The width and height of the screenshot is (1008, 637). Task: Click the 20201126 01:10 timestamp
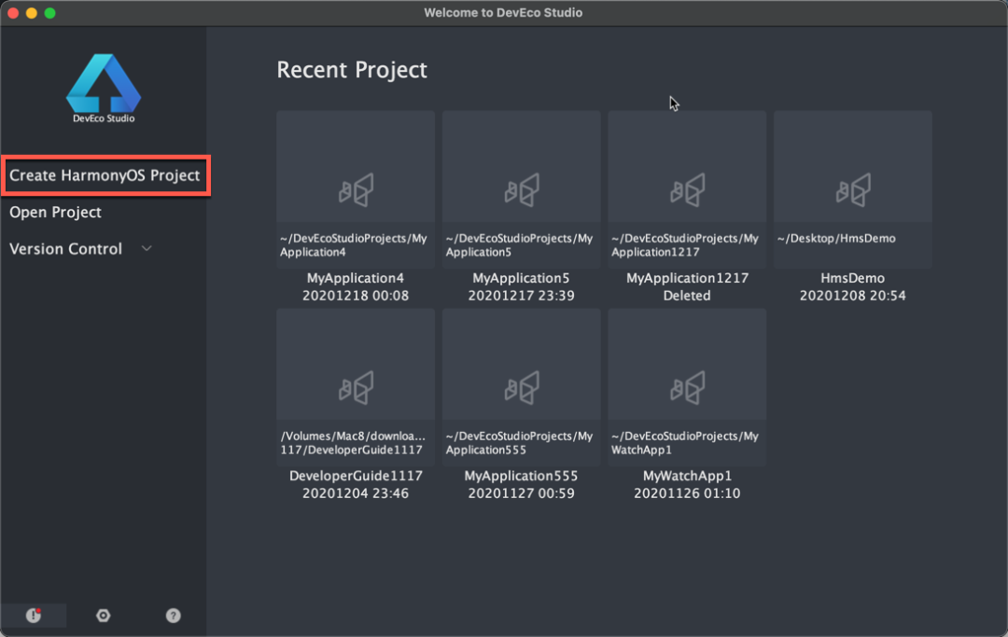[687, 493]
